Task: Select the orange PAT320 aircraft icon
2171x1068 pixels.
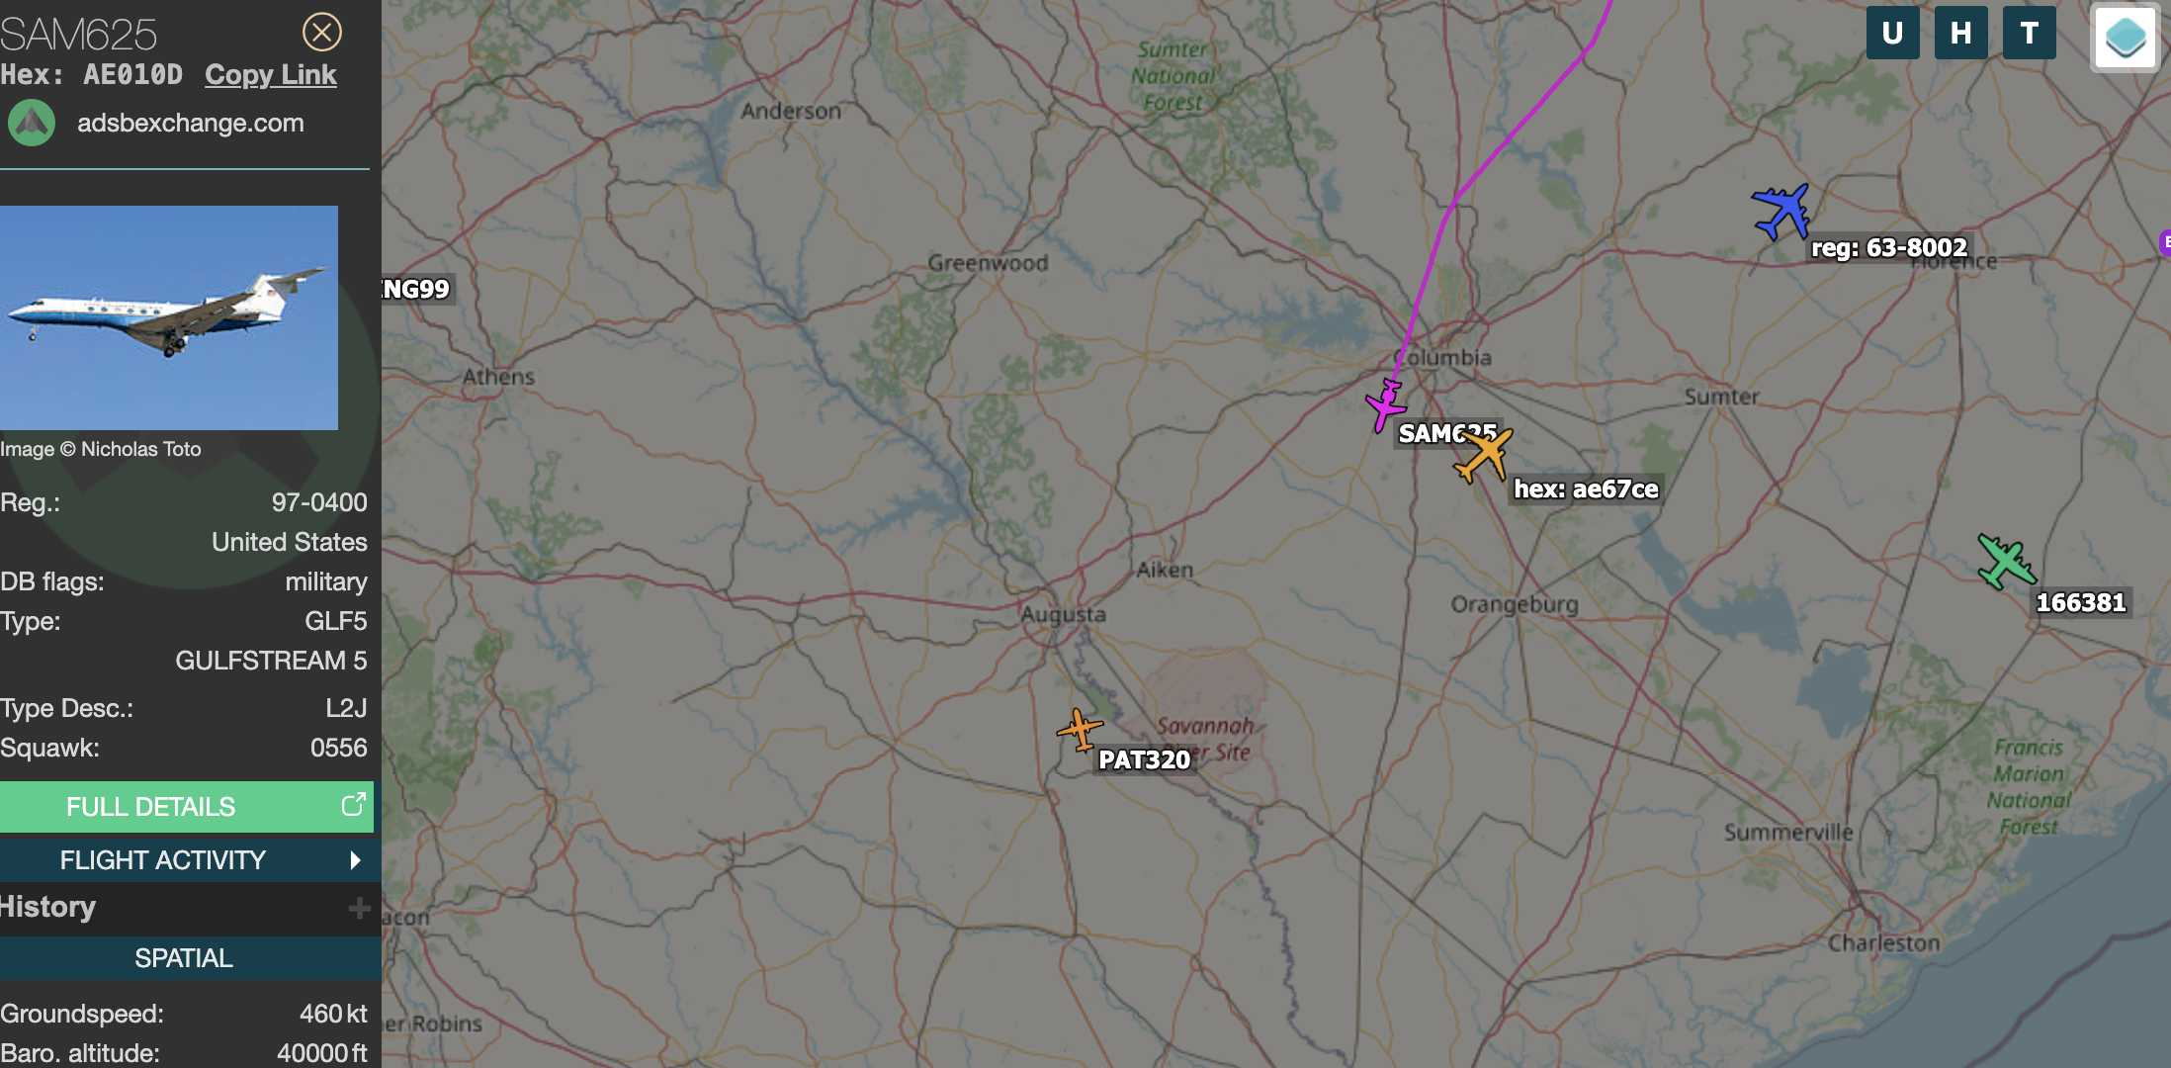Action: [x=1080, y=731]
